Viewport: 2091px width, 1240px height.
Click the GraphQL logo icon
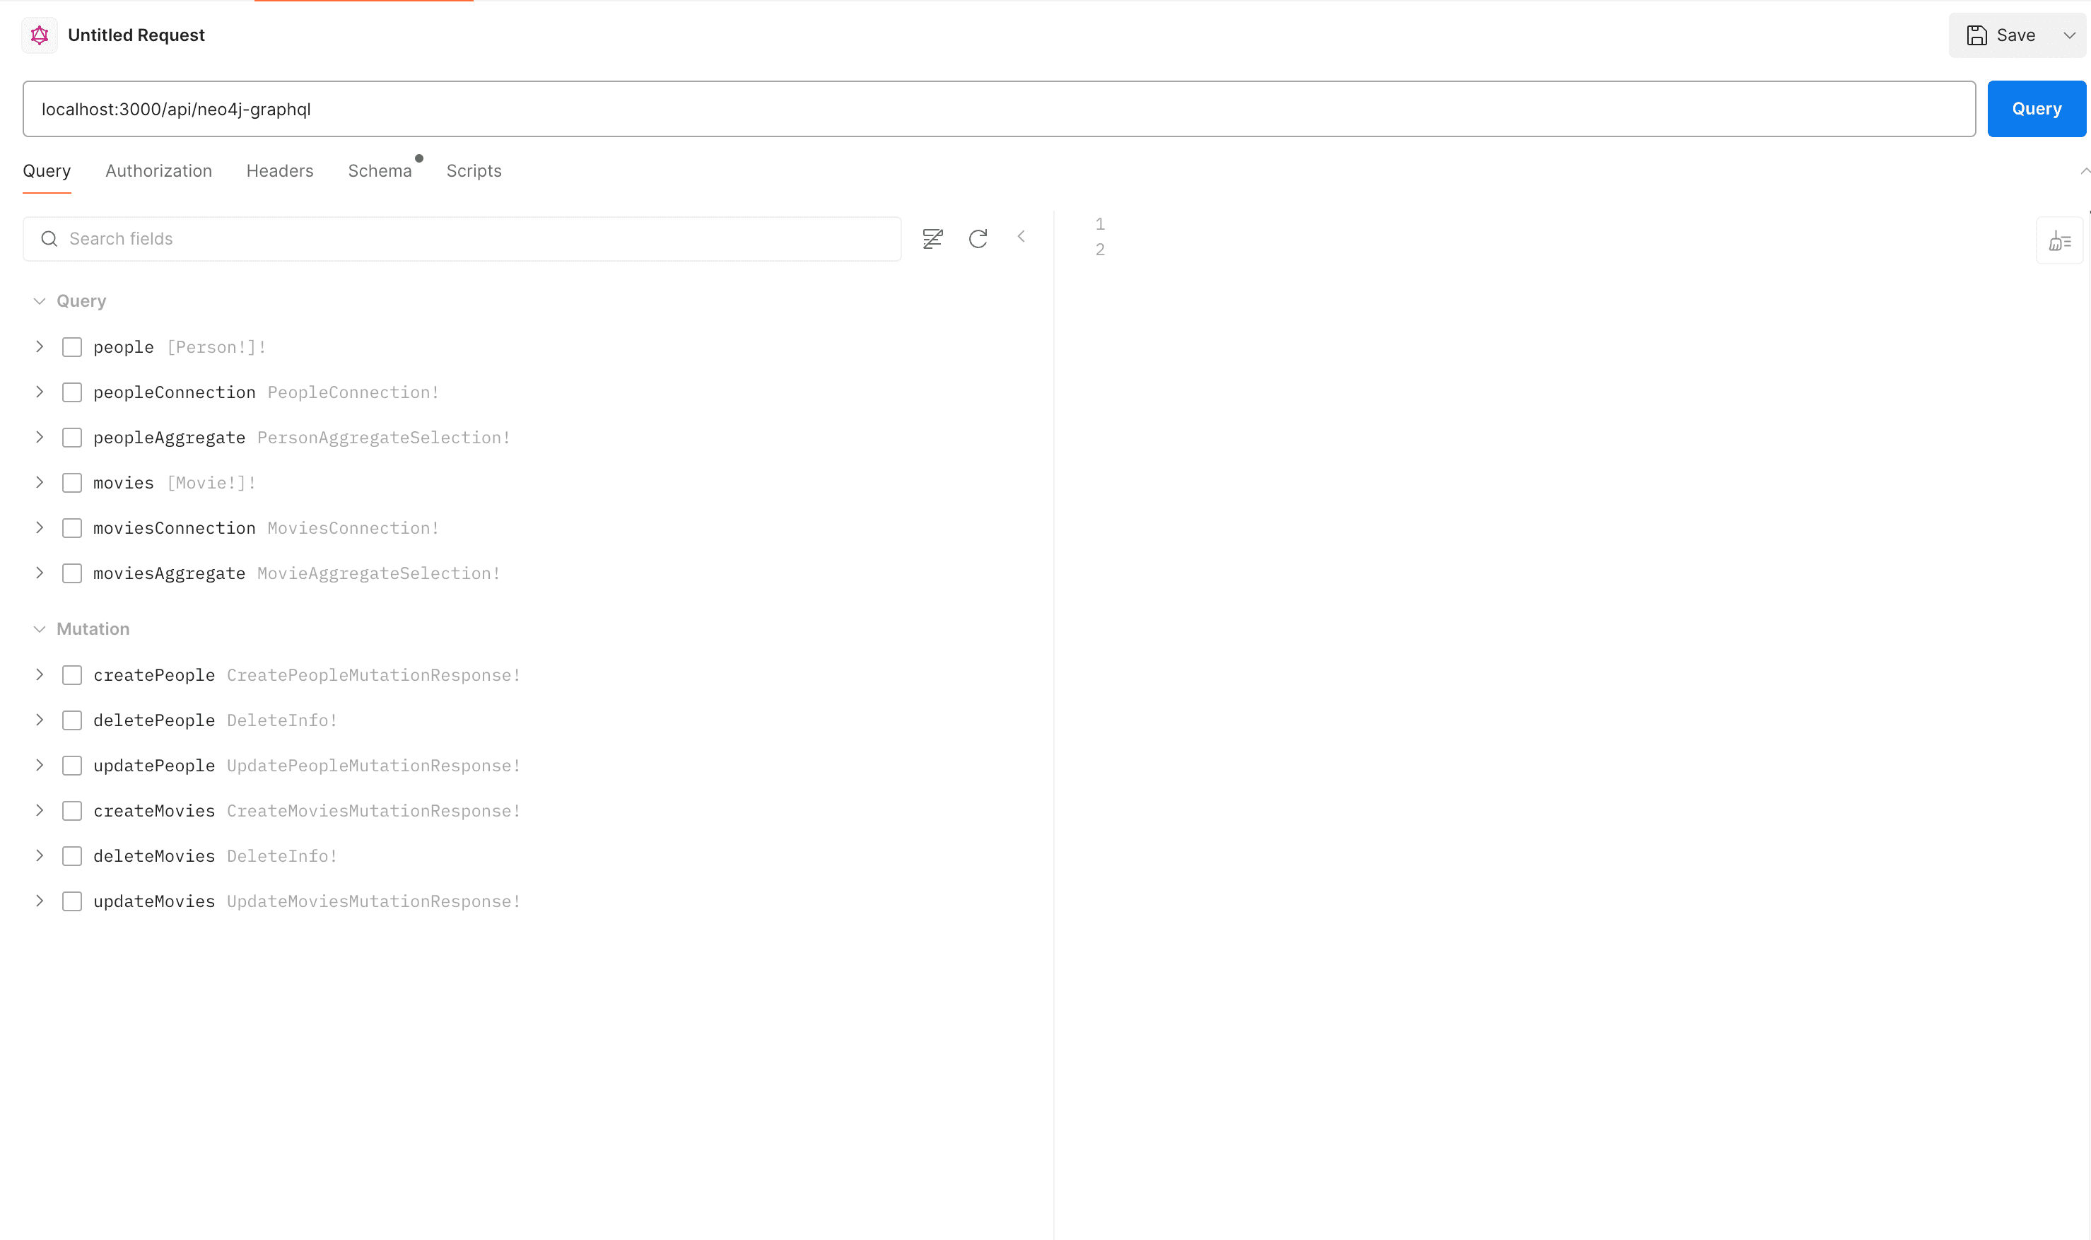pos(40,35)
